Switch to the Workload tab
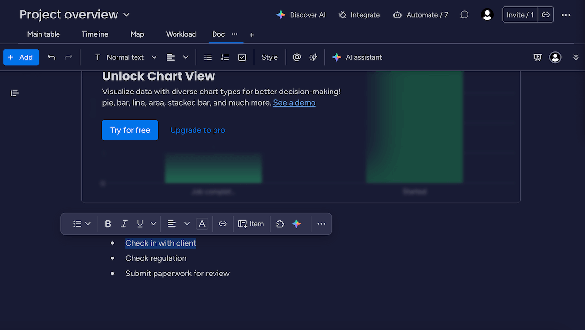The width and height of the screenshot is (585, 330). click(x=181, y=34)
